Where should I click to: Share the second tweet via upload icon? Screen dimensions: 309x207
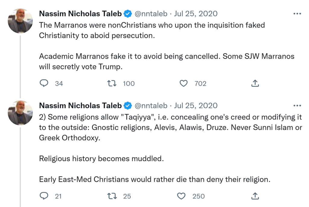[x=255, y=196]
